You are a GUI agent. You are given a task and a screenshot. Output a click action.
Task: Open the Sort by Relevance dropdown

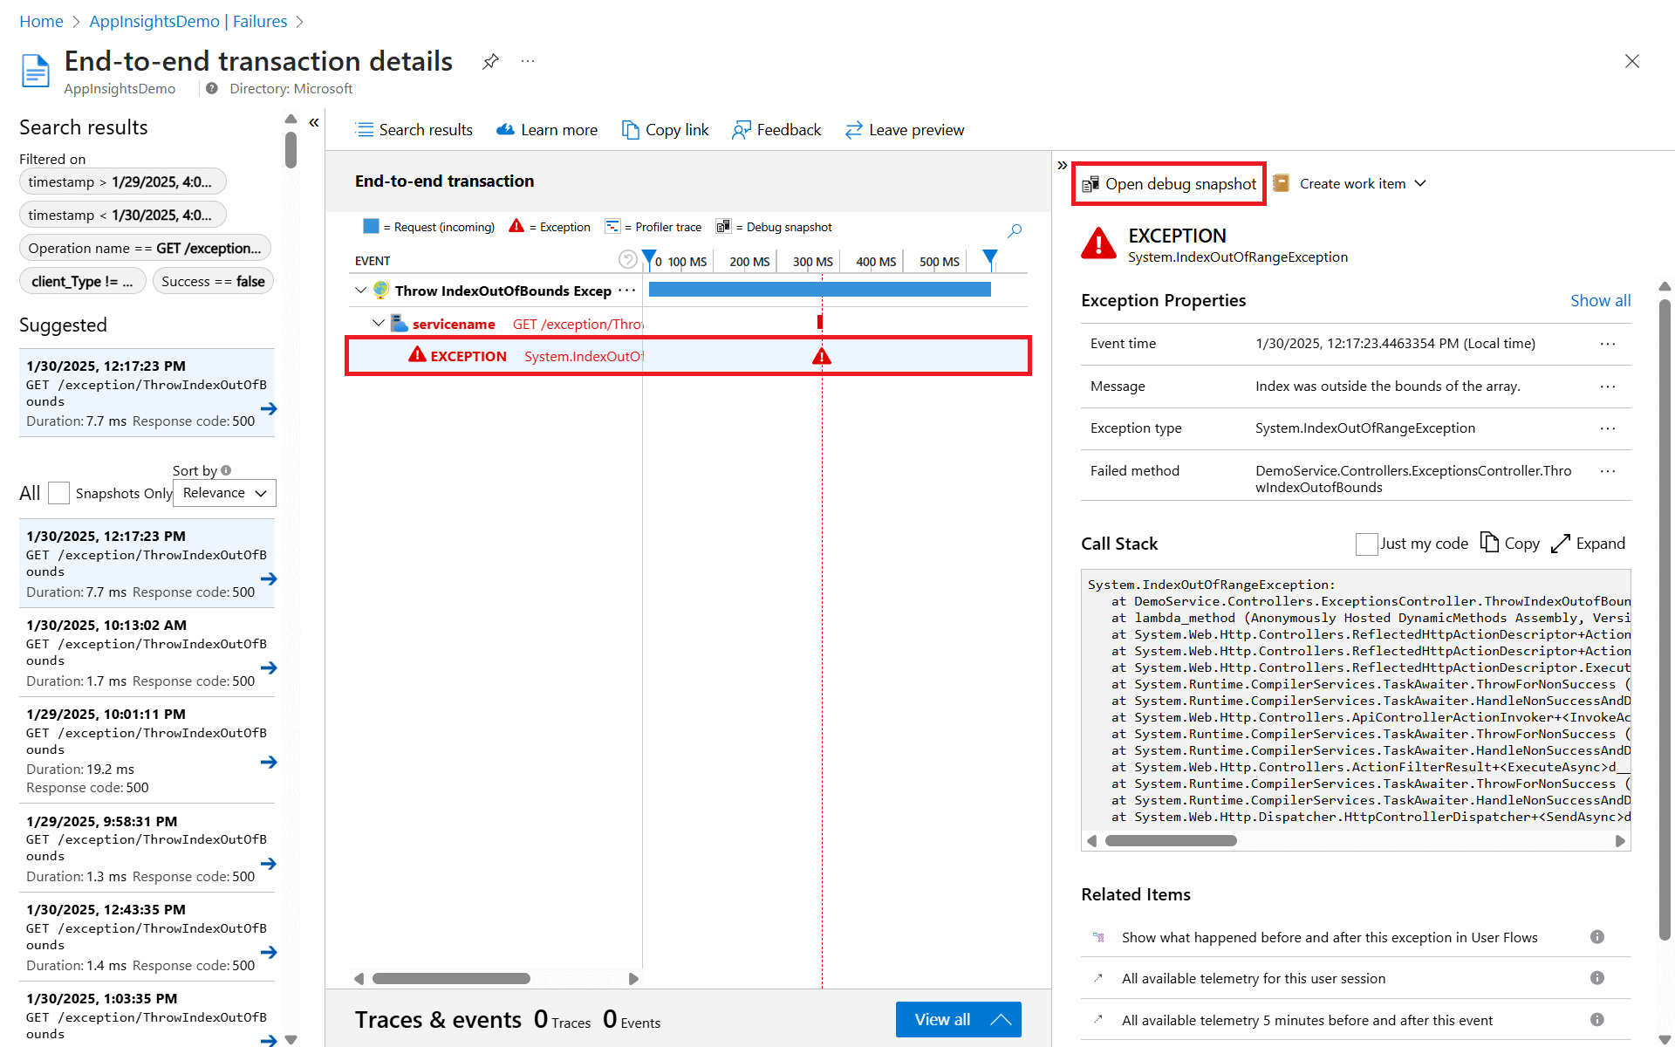coord(224,493)
